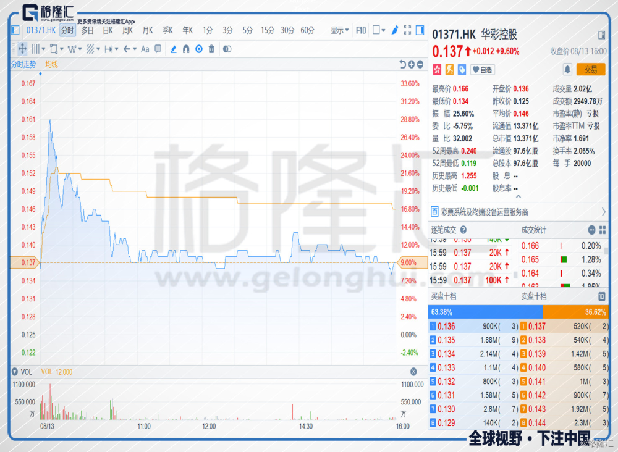The image size is (618, 452).
Task: Switch to 分时 intraday tab
Action: 67,30
